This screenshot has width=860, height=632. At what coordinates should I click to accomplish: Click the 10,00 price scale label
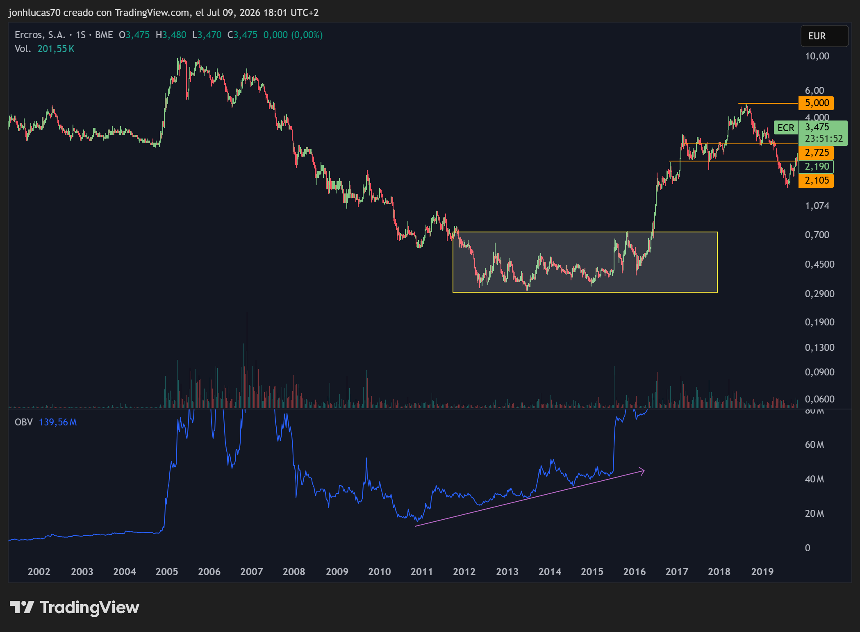point(817,56)
